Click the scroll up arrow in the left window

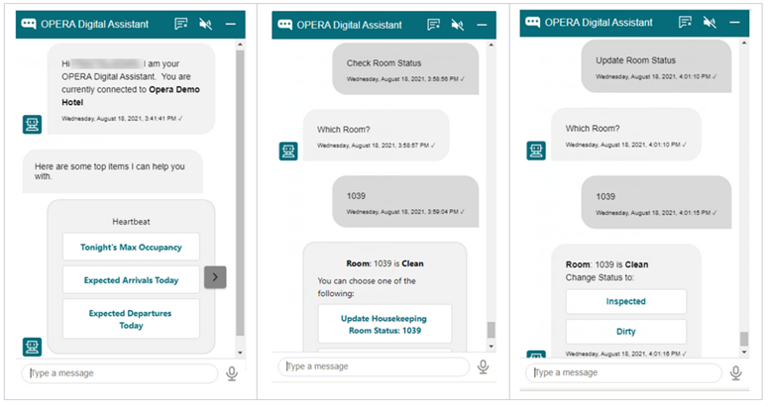[x=240, y=45]
